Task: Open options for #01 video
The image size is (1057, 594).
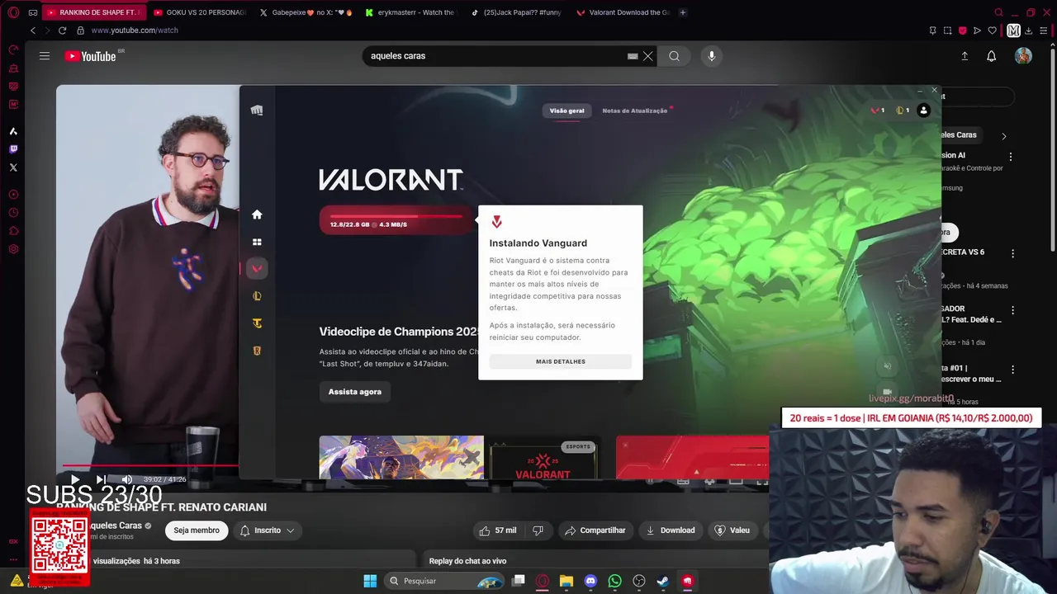Action: click(1012, 370)
